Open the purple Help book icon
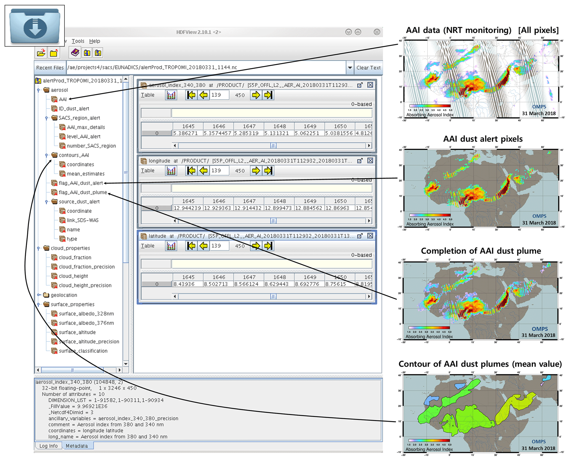Viewport: 570px width, 461px height. click(x=75, y=52)
